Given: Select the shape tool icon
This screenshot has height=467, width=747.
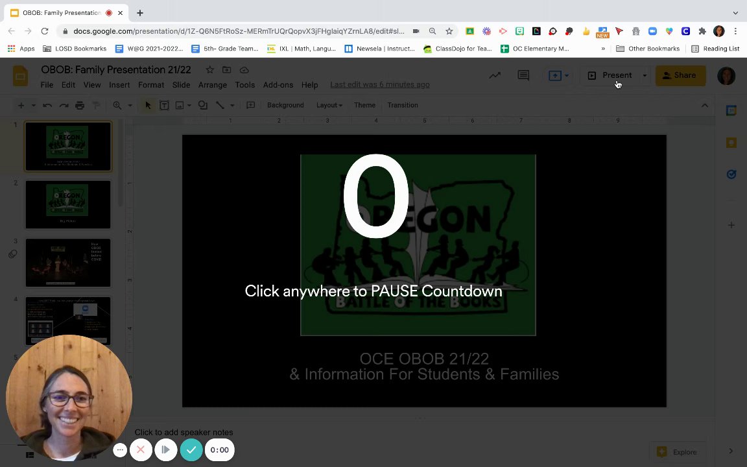Looking at the screenshot, I should 203,105.
